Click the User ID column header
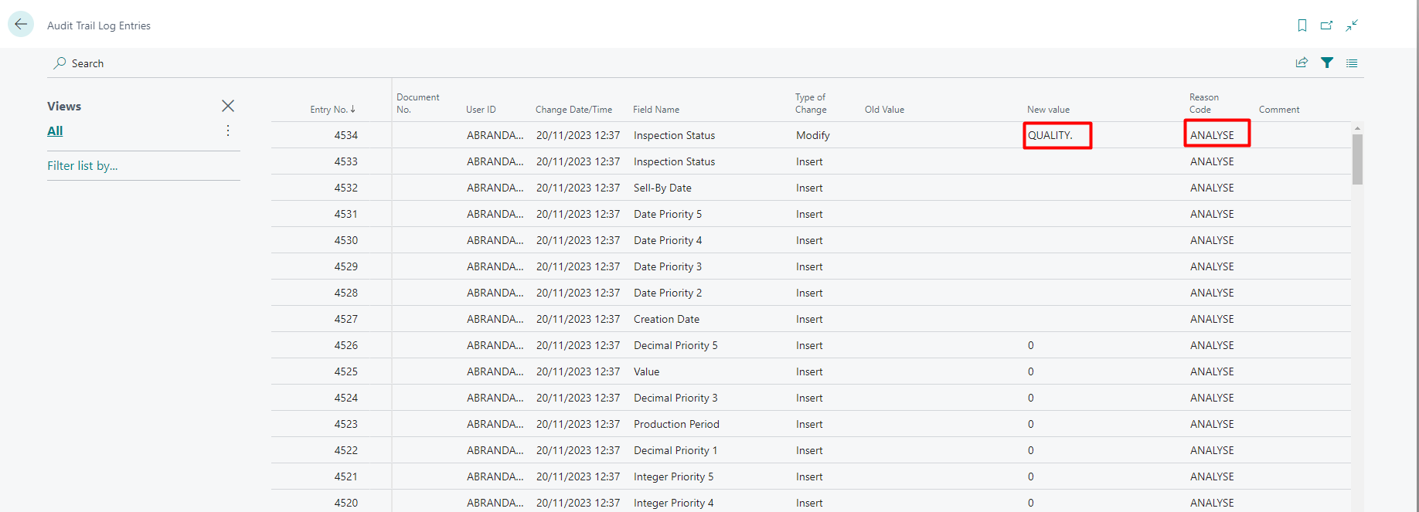The image size is (1419, 512). (481, 110)
